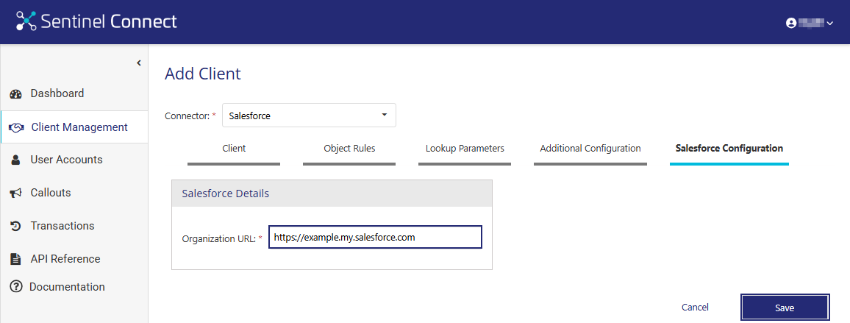This screenshot has height=323, width=850.
Task: Focus the Organization URL input field
Action: (x=375, y=238)
